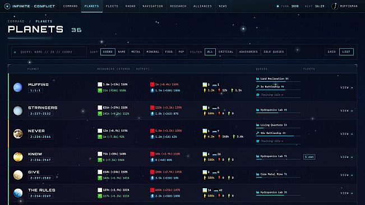The height and width of the screenshot is (205, 365).
Task: Click the Muffins coordinate 1:1:1 label
Action: (x=35, y=91)
